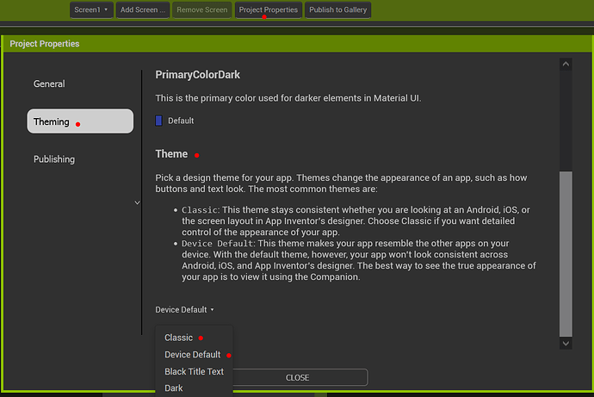Click the Theme section heading
This screenshot has width=594, height=397.
tap(171, 154)
